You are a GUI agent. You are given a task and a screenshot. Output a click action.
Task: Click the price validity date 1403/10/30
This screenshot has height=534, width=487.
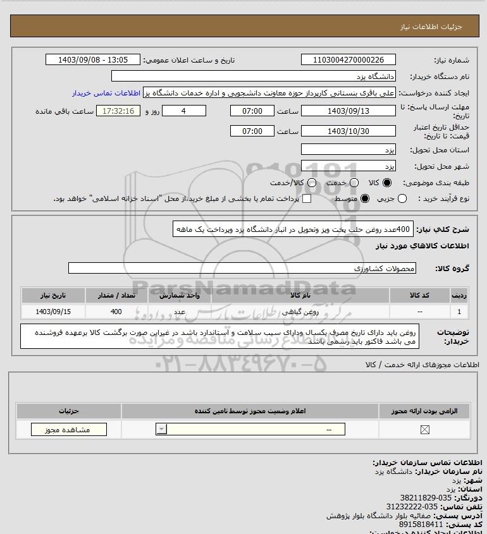[348, 131]
